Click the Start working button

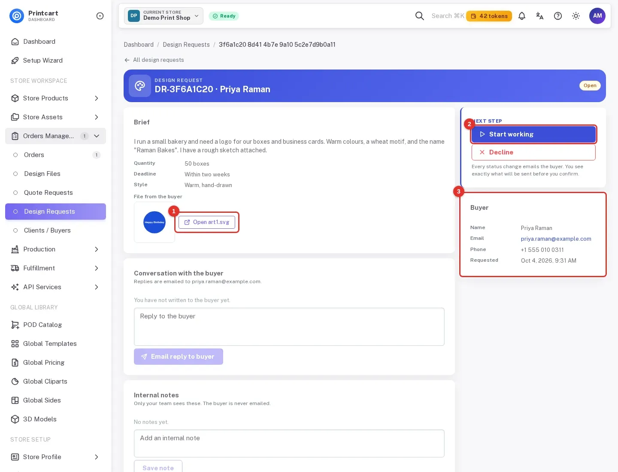point(533,134)
